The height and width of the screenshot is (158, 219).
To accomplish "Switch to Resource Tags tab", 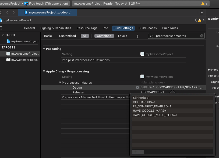I will pos(87,28).
